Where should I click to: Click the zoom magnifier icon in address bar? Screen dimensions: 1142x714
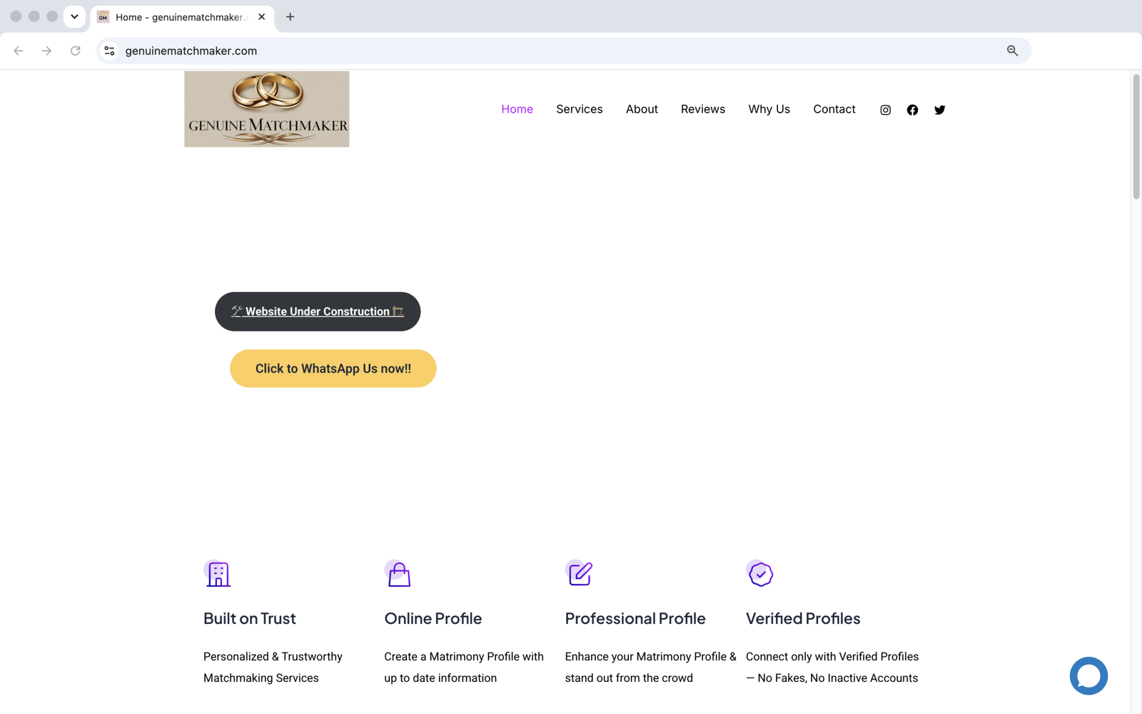pyautogui.click(x=1012, y=51)
